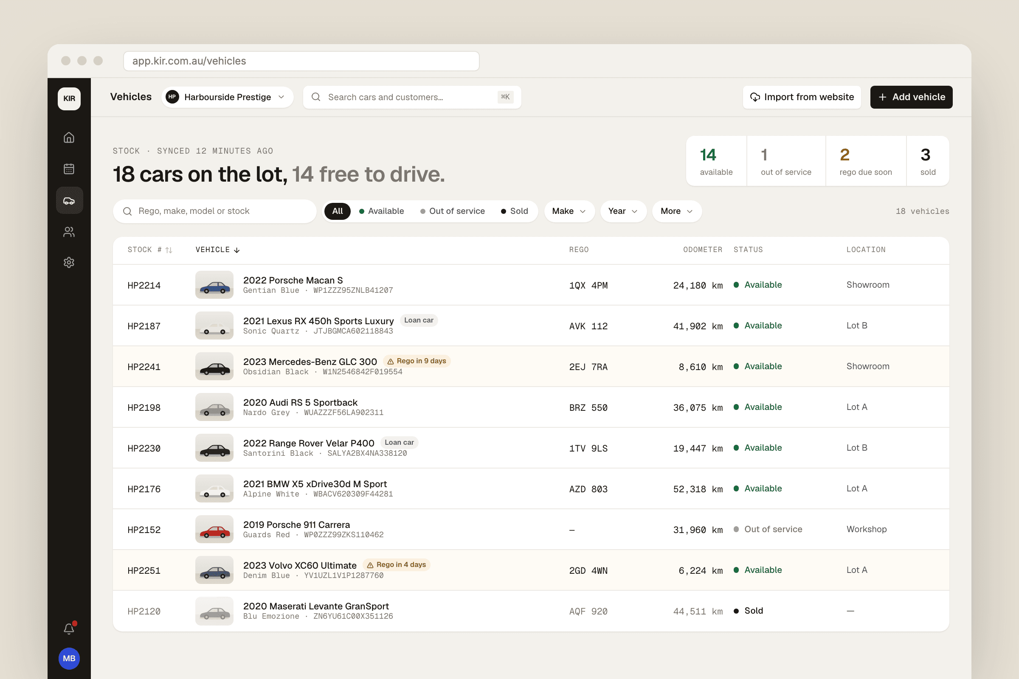Open the 2020 Maserati Levante GranSport entry
This screenshot has height=679, width=1019.
pos(531,611)
